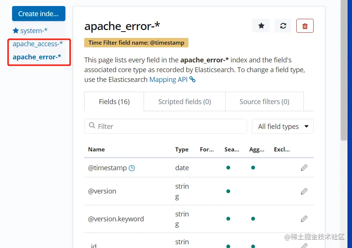Delete index pattern trash icon
The width and height of the screenshot is (352, 248).
tap(305, 26)
